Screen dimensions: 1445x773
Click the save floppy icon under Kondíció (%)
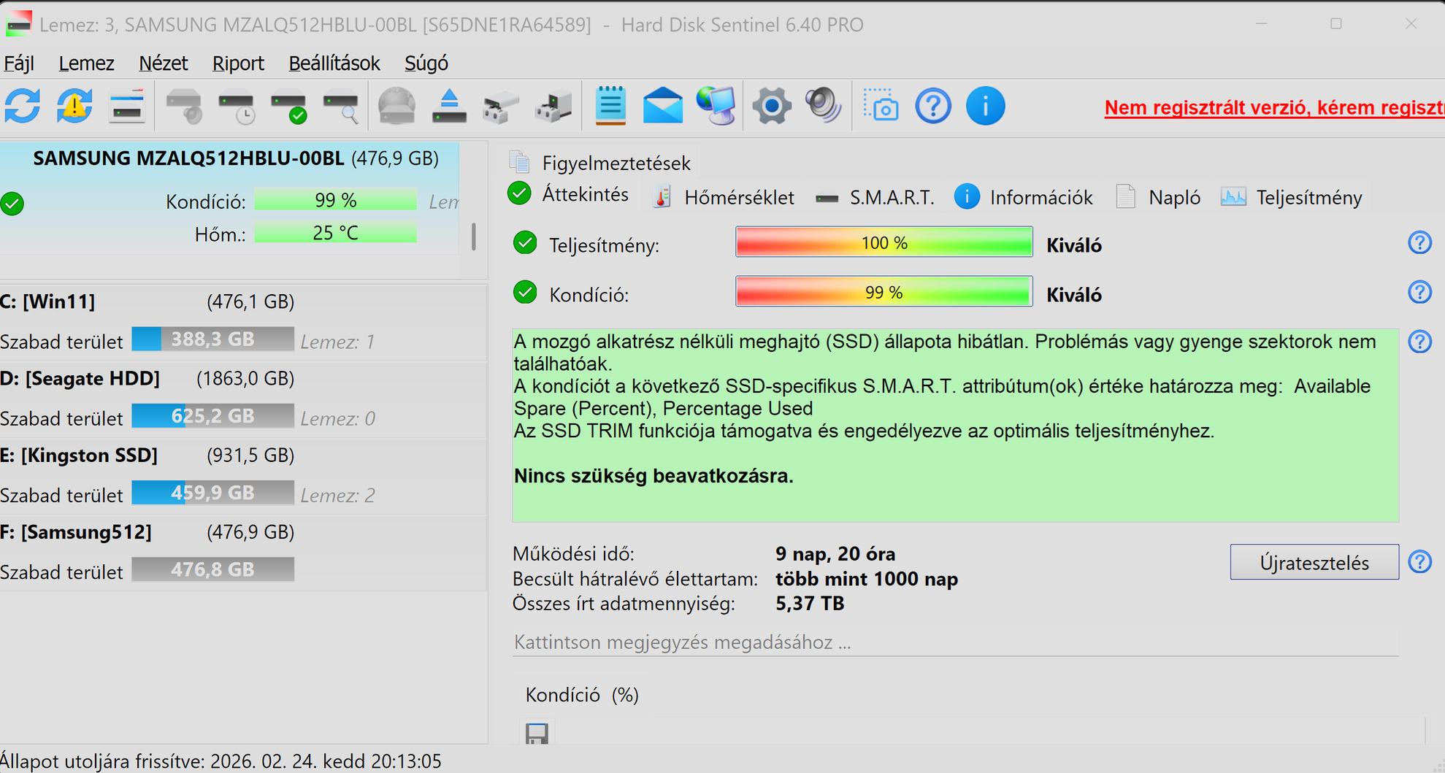pyautogui.click(x=537, y=733)
